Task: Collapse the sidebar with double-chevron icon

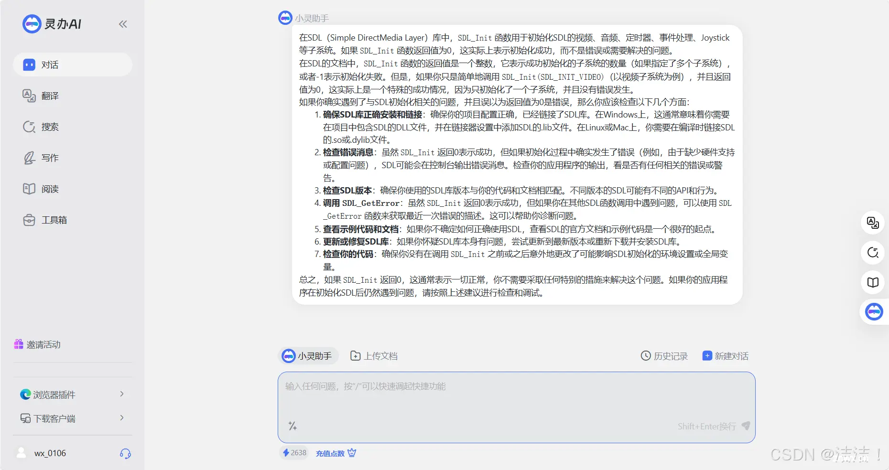Action: click(123, 24)
